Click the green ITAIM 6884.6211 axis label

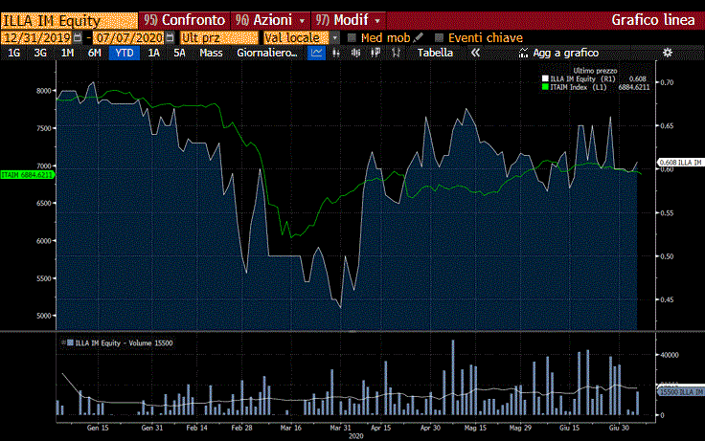click(27, 175)
